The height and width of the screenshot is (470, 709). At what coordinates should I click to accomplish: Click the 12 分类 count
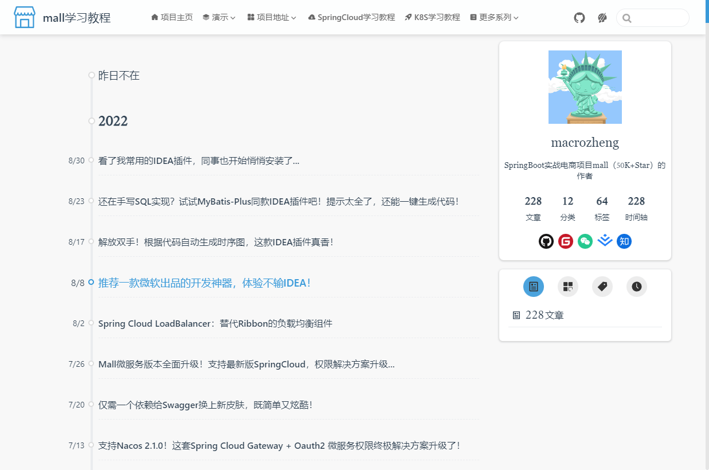[568, 209]
